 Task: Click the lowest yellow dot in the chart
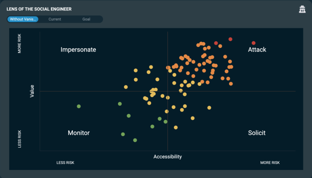click(x=176, y=127)
